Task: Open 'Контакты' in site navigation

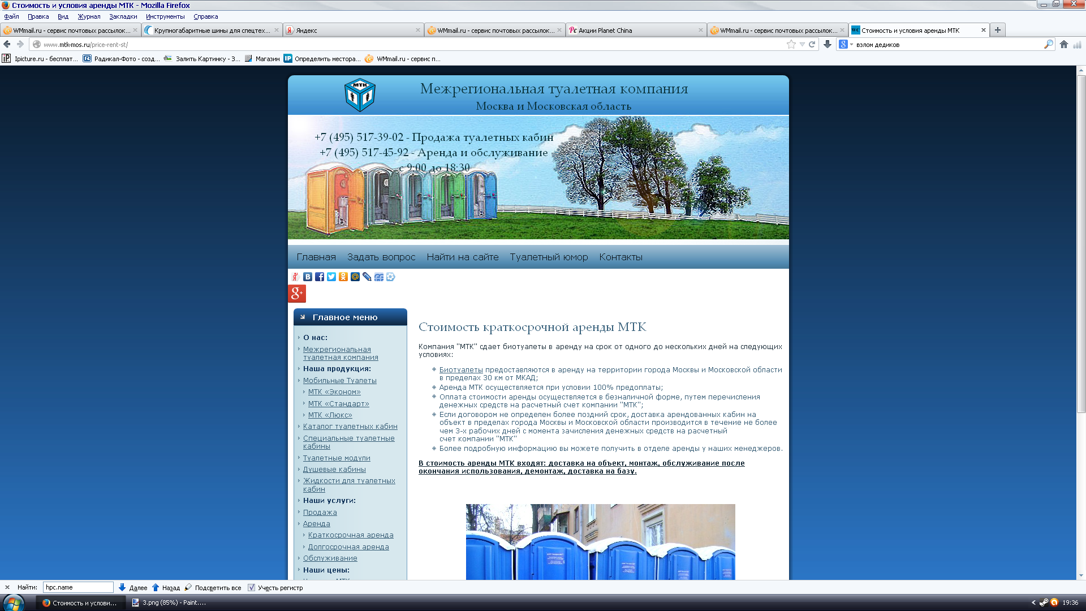Action: [620, 257]
